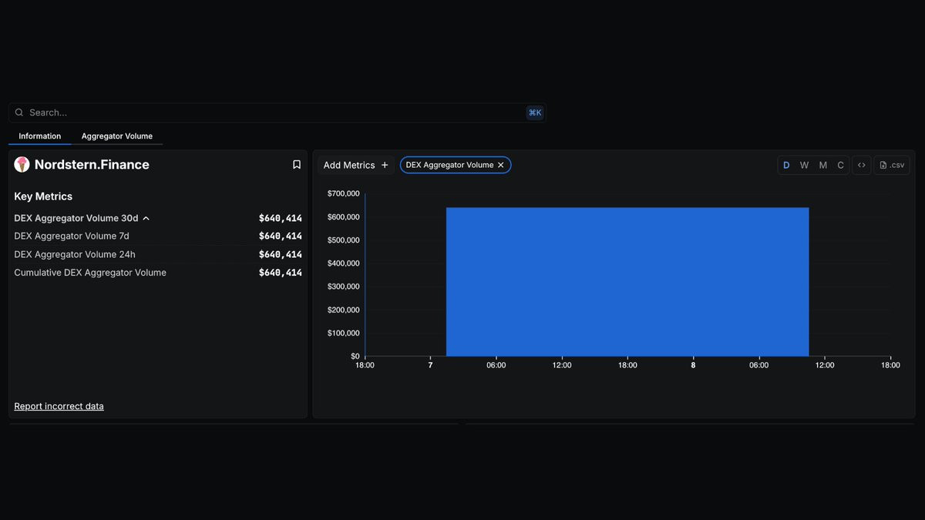This screenshot has width=925, height=520.
Task: Click the Key Metrics heading
Action: point(43,196)
